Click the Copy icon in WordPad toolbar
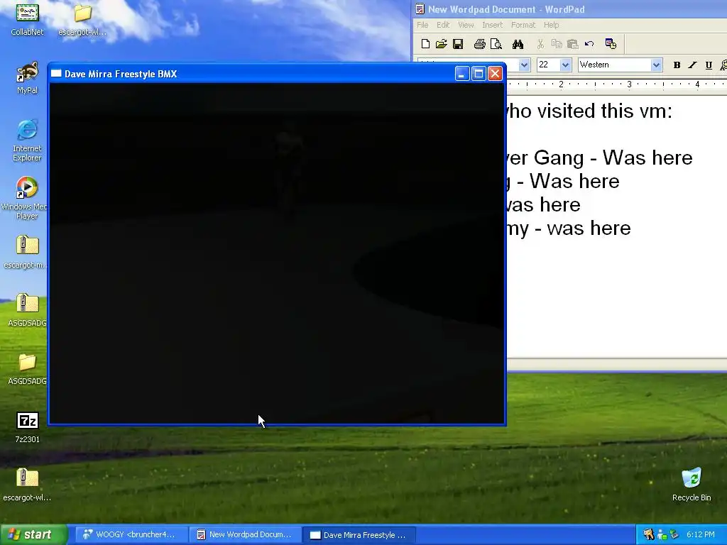Screen dimensions: 727x545 tap(557, 44)
